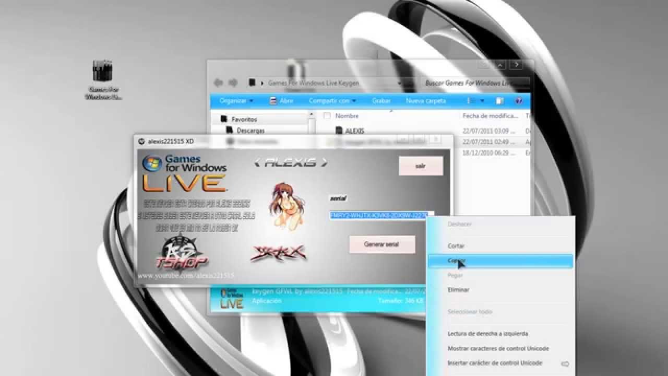The width and height of the screenshot is (668, 376).
Task: Open the Compartir con dropdown
Action: (x=332, y=101)
